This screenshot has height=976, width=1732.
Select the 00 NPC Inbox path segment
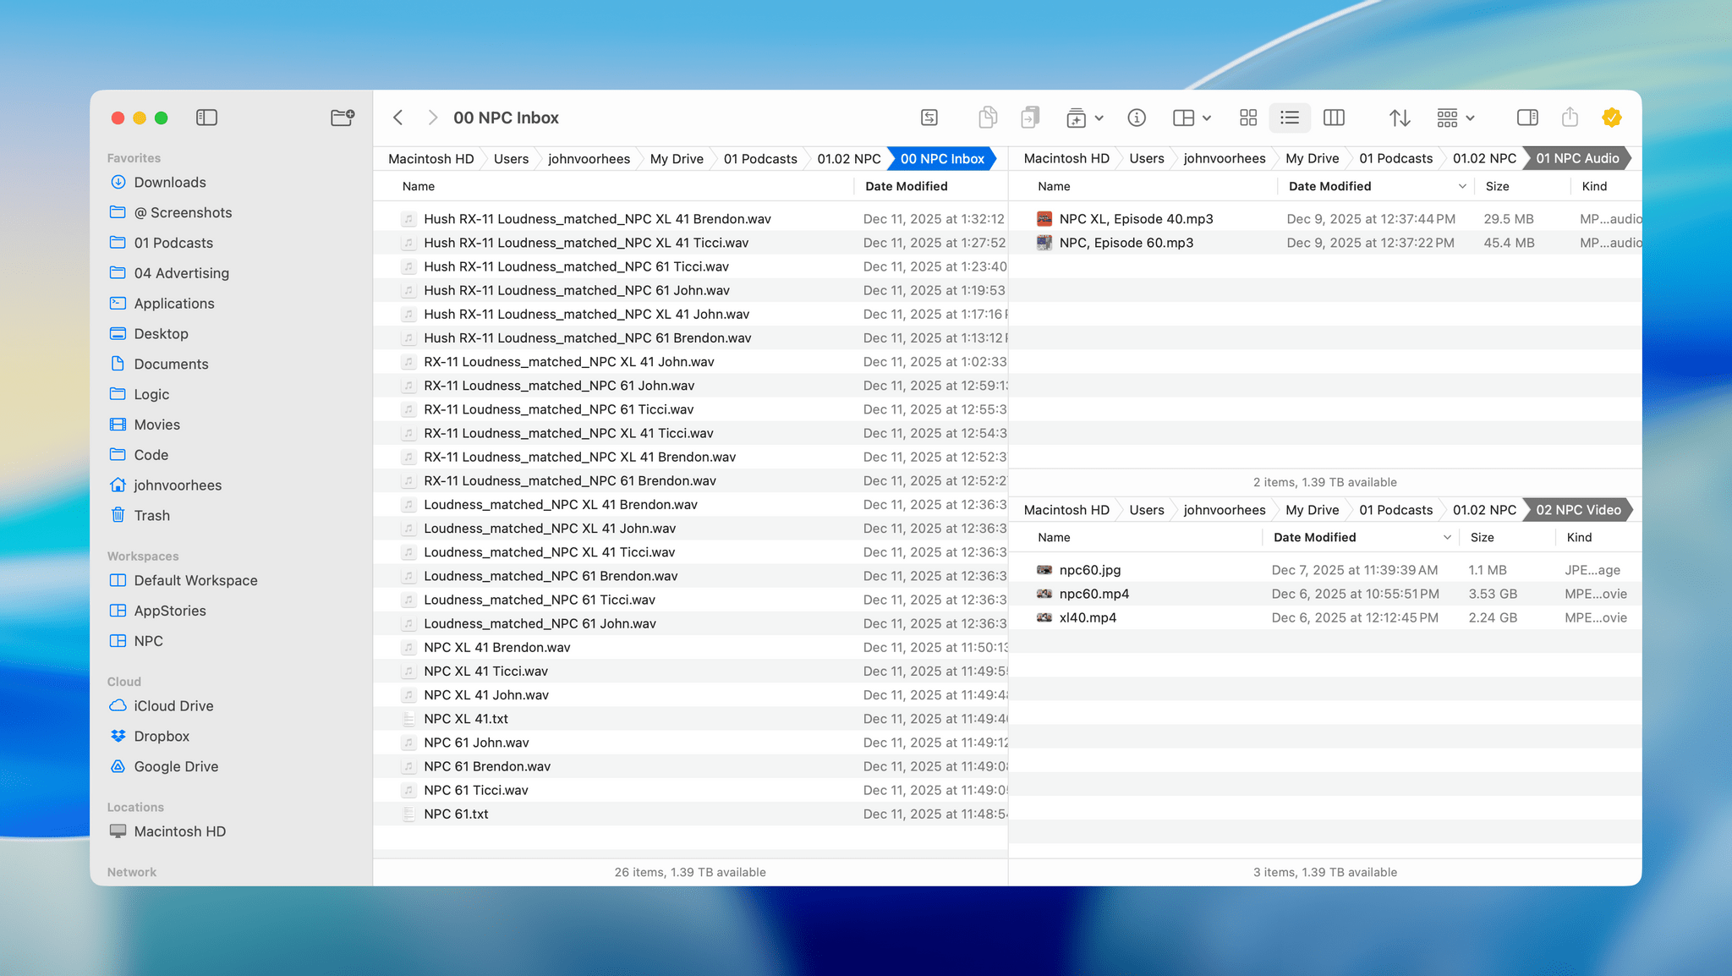[x=942, y=158]
